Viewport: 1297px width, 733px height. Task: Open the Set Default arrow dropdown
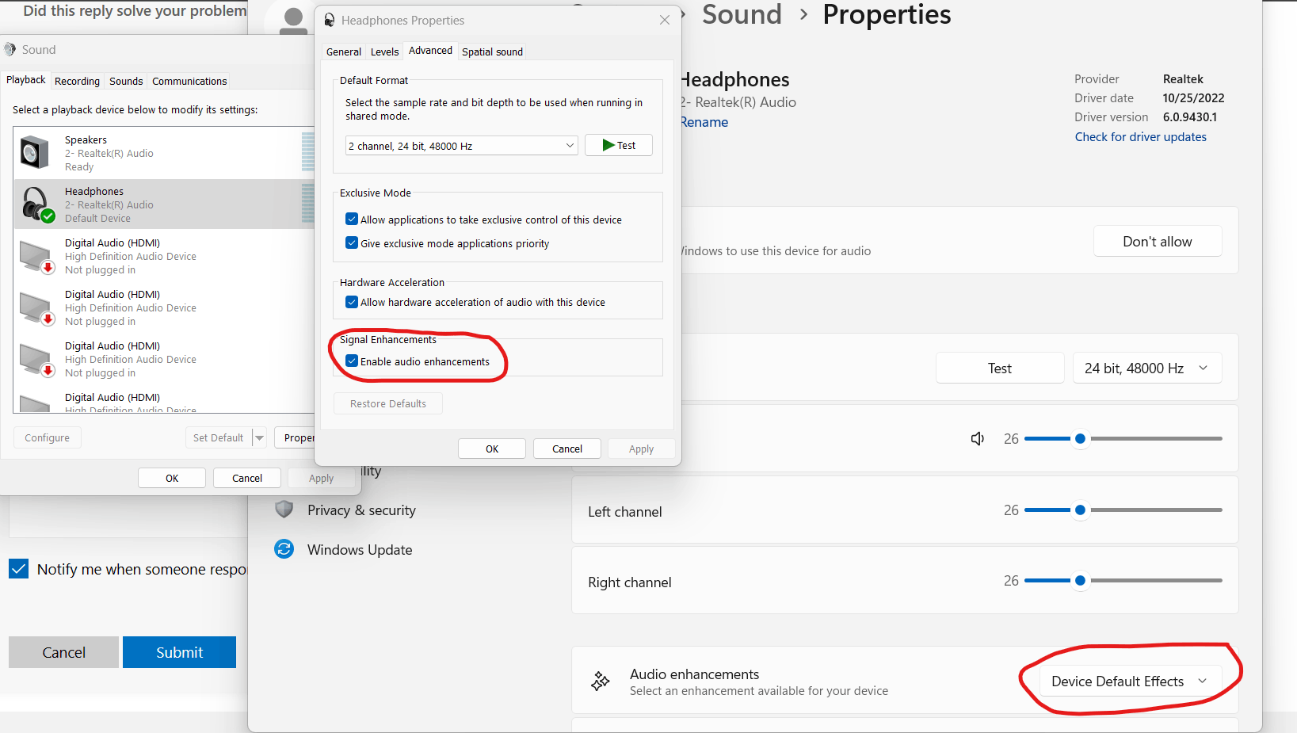pos(259,437)
